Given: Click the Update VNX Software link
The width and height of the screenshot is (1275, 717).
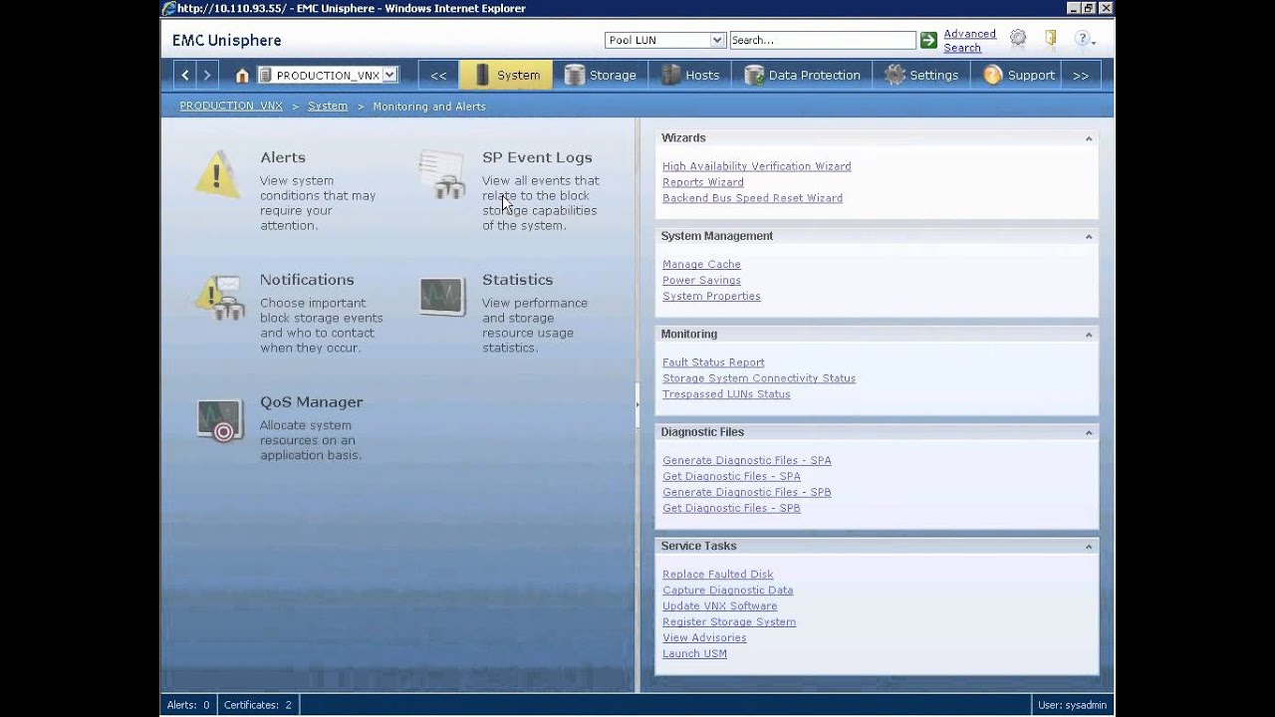Looking at the screenshot, I should (x=720, y=606).
